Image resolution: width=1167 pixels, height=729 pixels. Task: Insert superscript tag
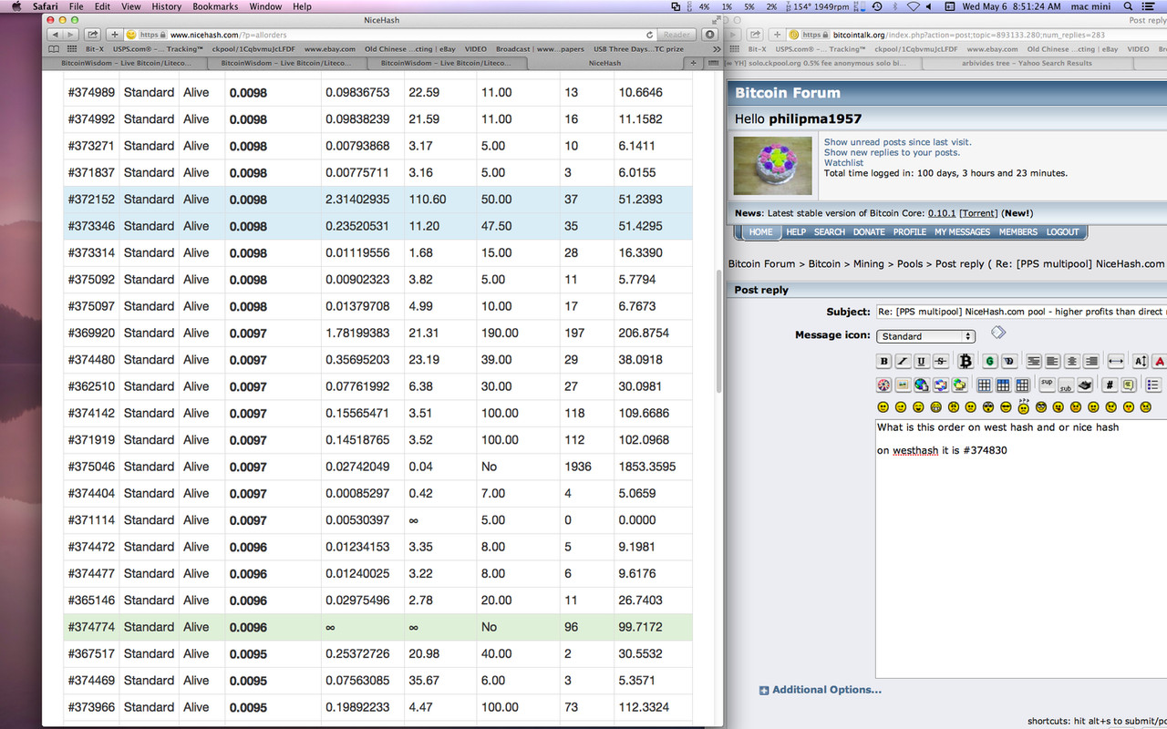click(1047, 385)
